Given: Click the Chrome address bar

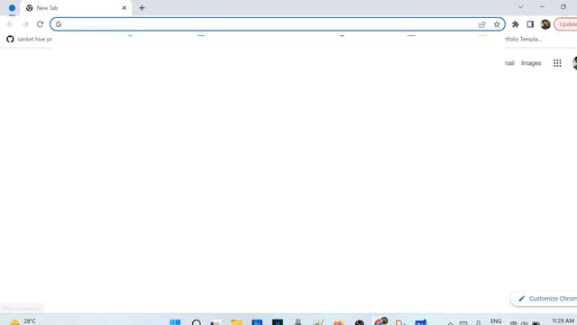Looking at the screenshot, I should (278, 24).
